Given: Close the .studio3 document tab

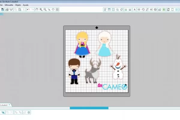Looking at the screenshot, I should click(9, 105).
